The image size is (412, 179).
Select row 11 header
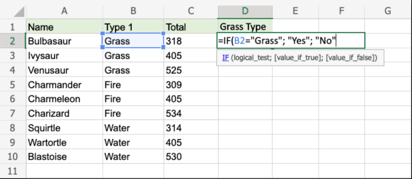pos(12,171)
